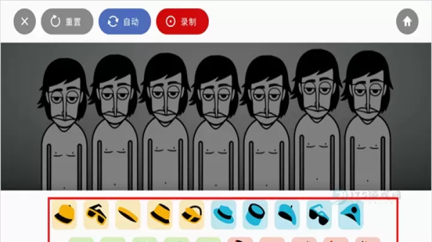Pick the orange visor cap icon
The image size is (432, 242).
[x=191, y=215]
